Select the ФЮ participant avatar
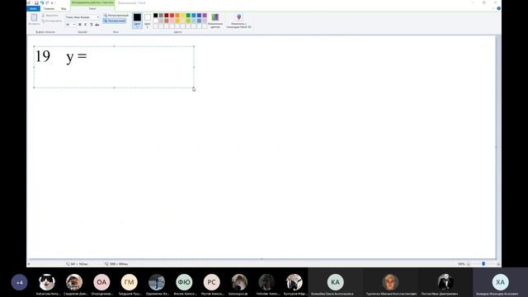 pyautogui.click(x=184, y=282)
